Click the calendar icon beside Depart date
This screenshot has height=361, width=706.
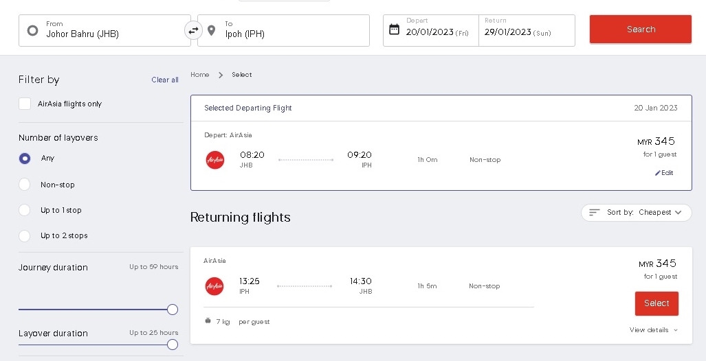click(394, 30)
